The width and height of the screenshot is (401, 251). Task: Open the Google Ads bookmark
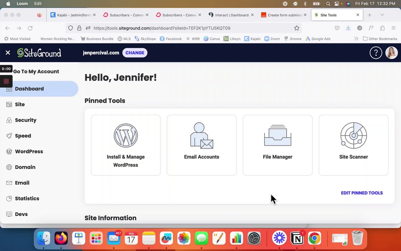(x=318, y=39)
